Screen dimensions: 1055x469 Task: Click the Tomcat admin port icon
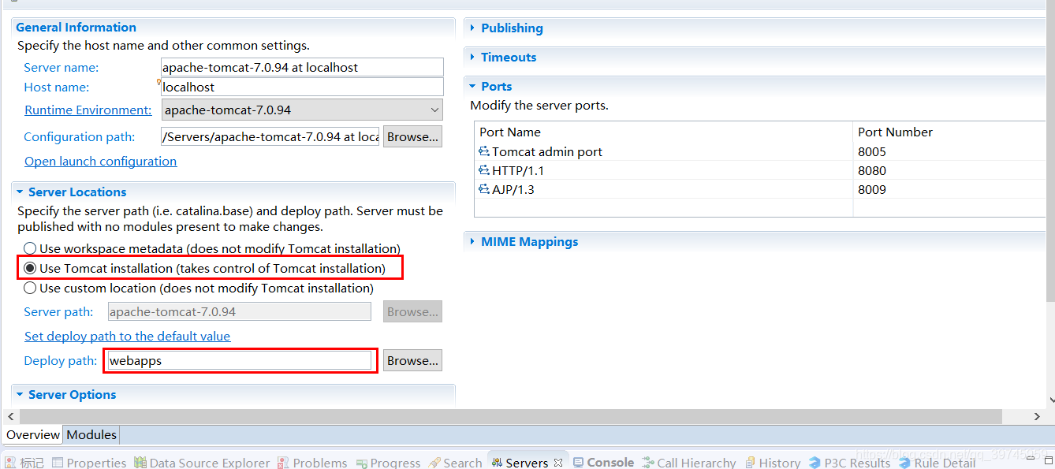pos(483,151)
